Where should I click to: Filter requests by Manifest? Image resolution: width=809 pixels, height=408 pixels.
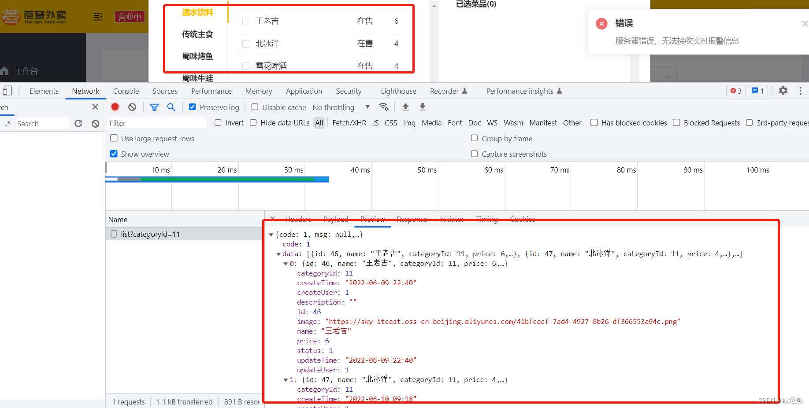(x=543, y=123)
